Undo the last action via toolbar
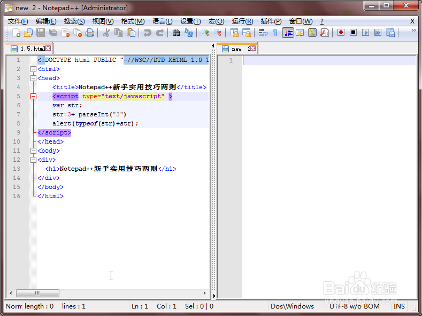The image size is (422, 316). [148, 33]
